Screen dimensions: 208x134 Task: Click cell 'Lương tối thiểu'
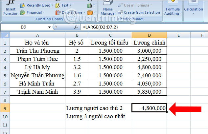[x=110, y=43]
